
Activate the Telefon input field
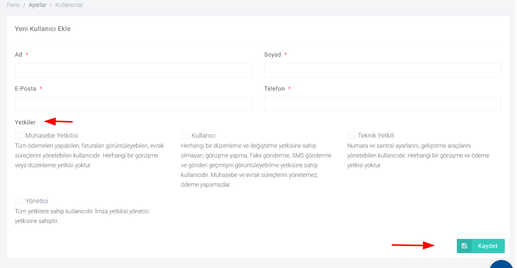tap(383, 104)
